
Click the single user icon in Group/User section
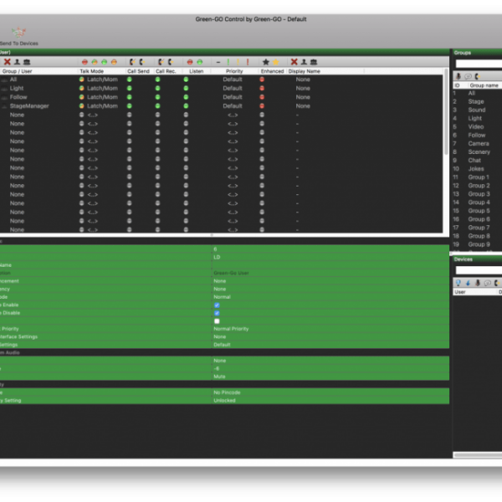[x=17, y=62]
